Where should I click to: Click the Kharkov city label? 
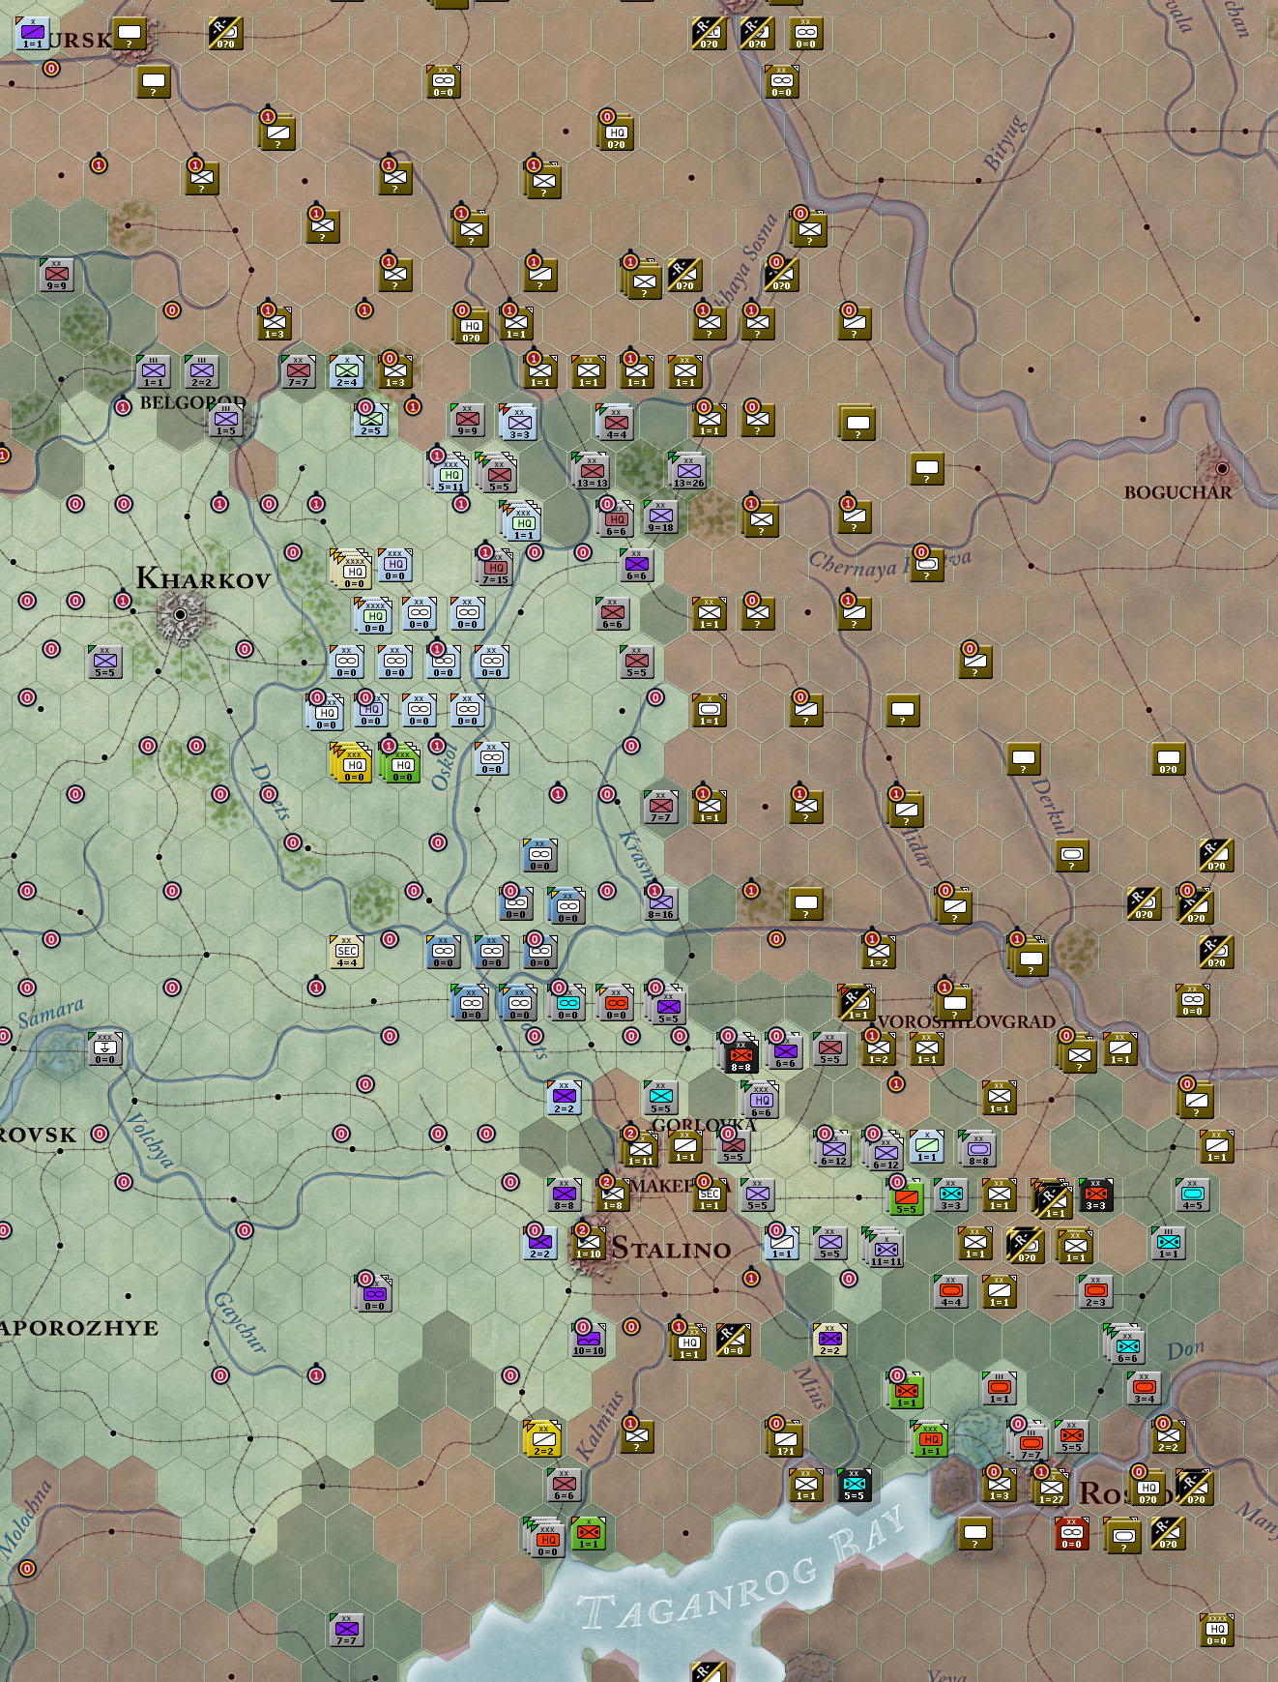203,579
